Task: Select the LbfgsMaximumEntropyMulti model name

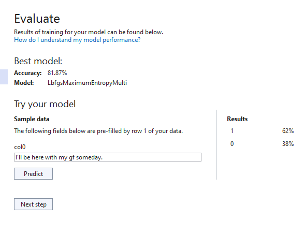Action: click(87, 83)
